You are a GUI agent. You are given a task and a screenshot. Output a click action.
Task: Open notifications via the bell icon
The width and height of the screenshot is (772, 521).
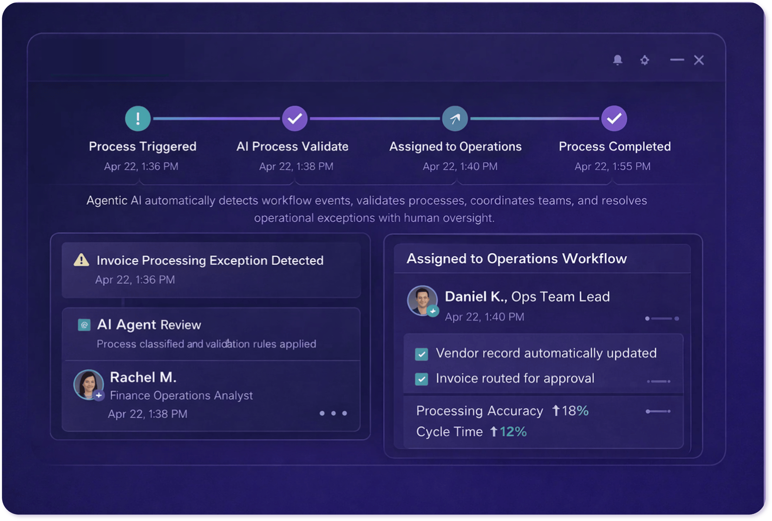[618, 60]
